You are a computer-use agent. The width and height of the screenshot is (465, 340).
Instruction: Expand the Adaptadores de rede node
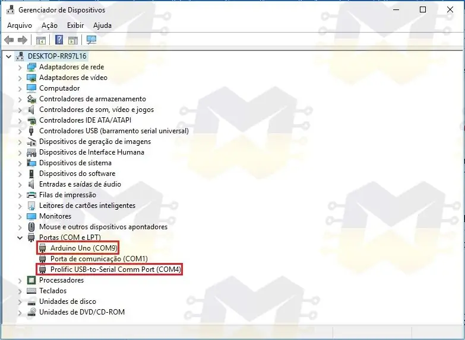click(x=20, y=67)
